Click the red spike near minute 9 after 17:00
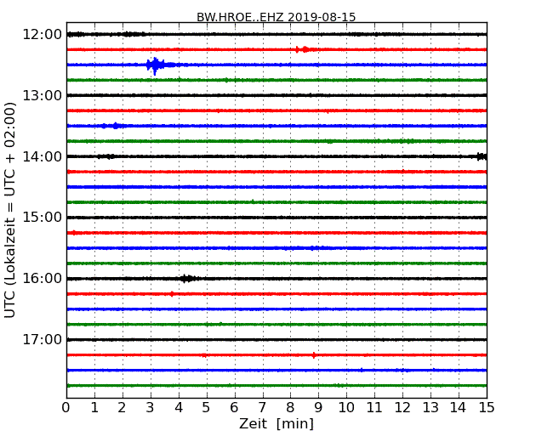Image resolution: width=553 pixels, height=442 pixels. coord(314,355)
